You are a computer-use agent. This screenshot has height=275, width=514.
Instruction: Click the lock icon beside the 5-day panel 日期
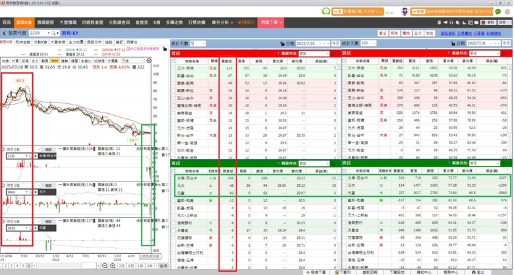click(x=282, y=43)
